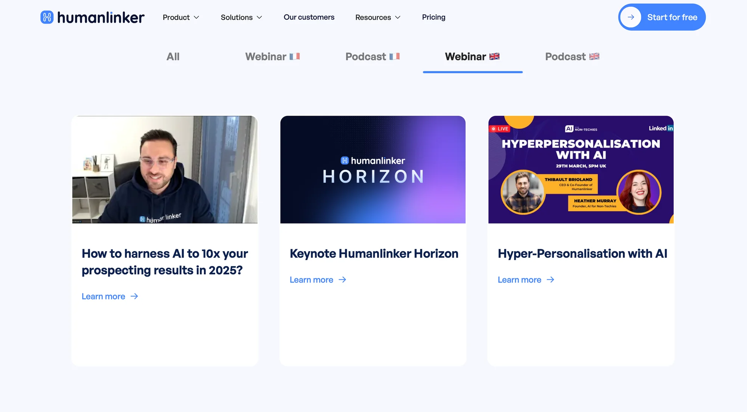Open the Hyper-Personalisation with AI title
The height and width of the screenshot is (412, 747).
coord(582,253)
